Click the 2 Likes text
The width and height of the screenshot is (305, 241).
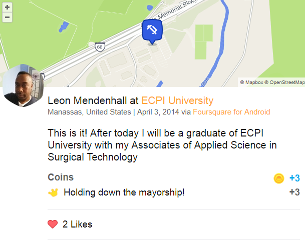pos(77,224)
